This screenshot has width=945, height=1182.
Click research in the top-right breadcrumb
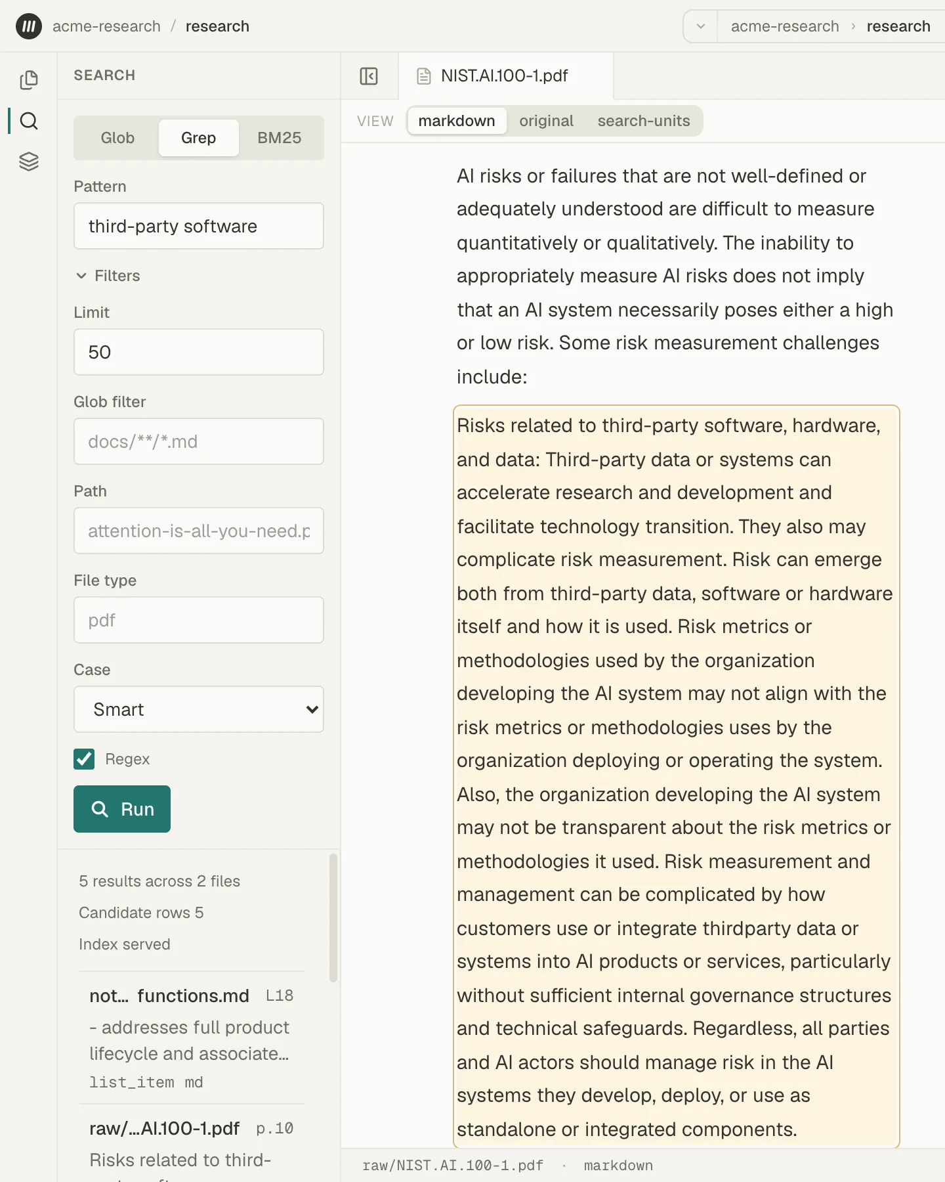898,26
